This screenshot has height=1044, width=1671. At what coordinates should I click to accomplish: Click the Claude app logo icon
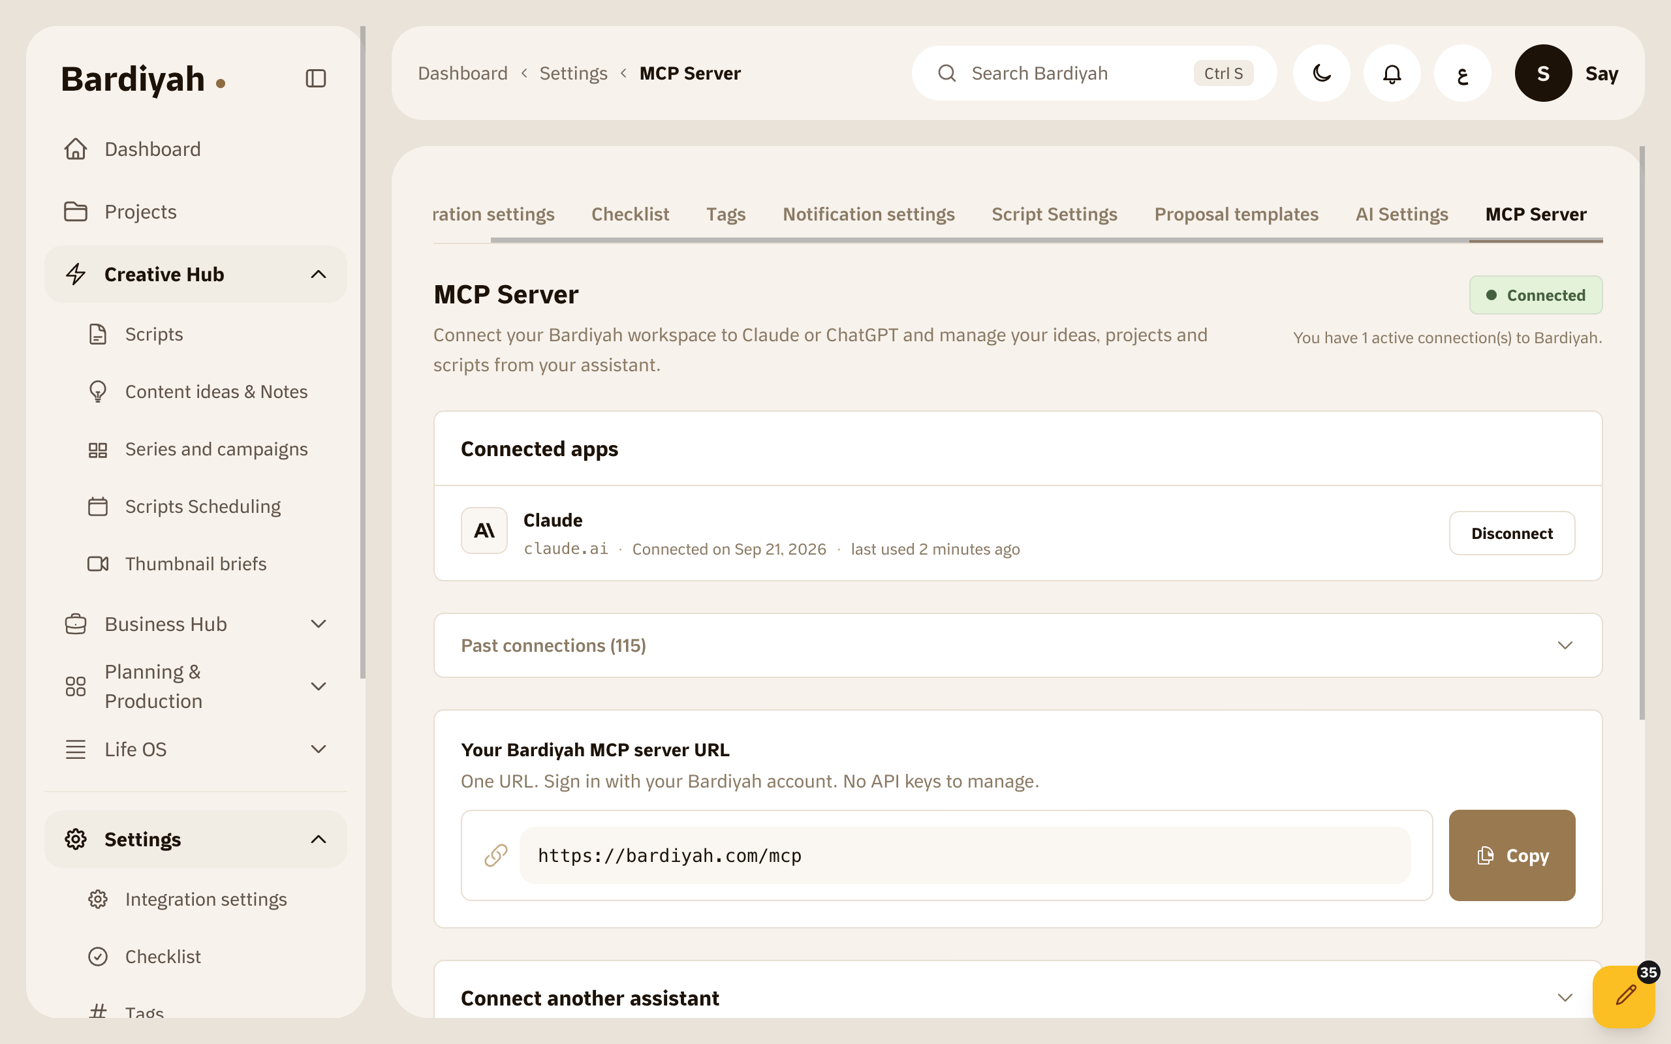tap(484, 530)
